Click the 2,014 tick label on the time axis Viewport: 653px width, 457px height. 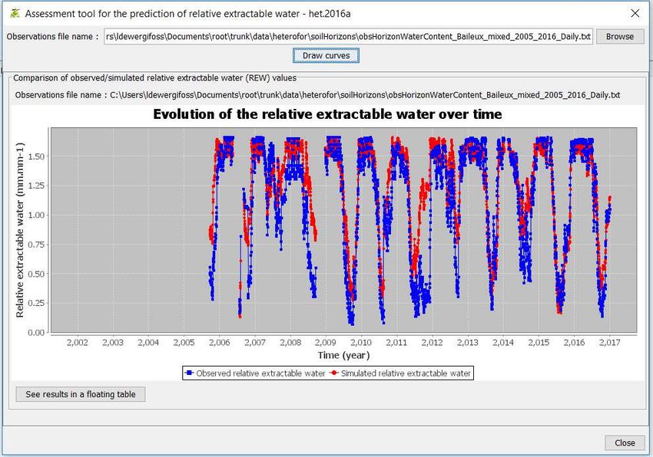[503, 342]
